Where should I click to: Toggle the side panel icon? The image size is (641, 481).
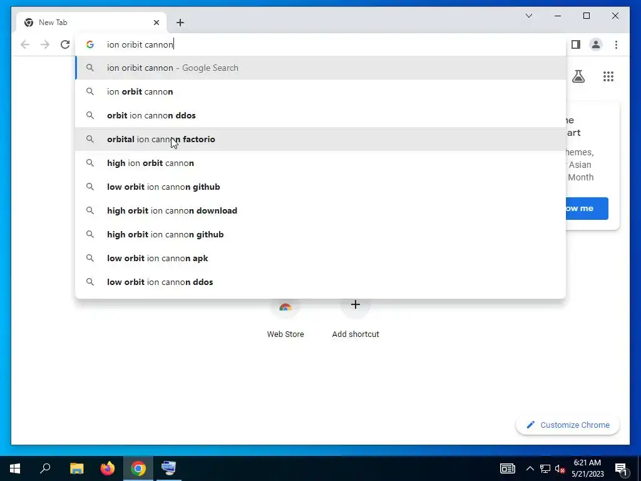tap(576, 44)
